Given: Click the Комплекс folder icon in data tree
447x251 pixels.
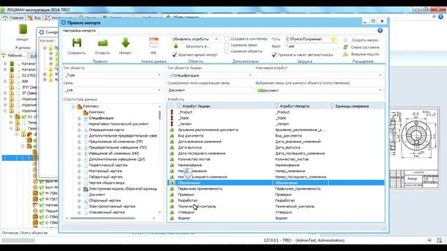Looking at the screenshot, I should coord(80,107).
